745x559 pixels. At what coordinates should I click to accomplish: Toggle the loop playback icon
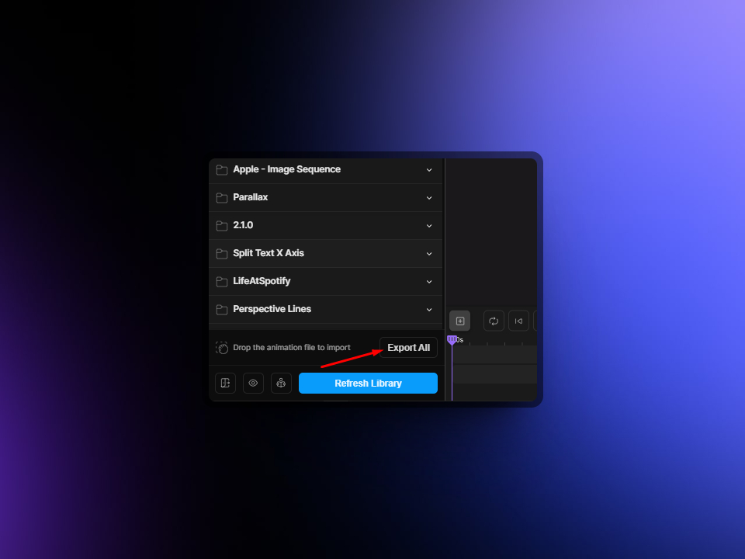coord(494,321)
